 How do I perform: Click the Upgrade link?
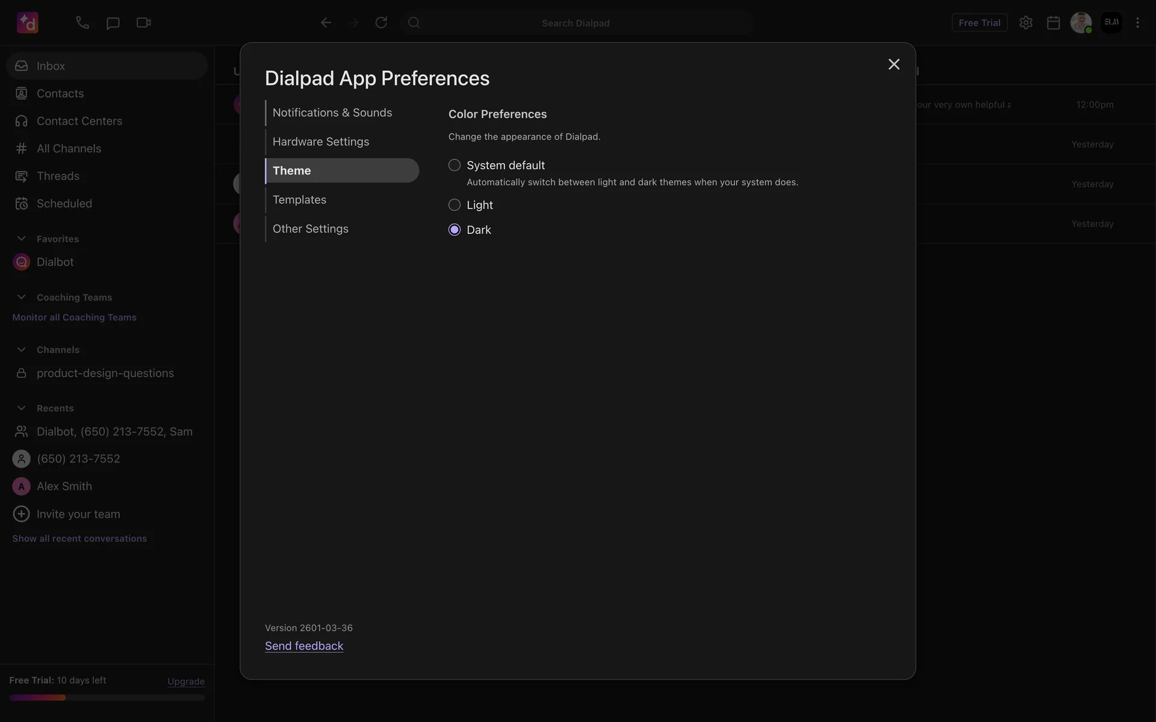click(185, 681)
